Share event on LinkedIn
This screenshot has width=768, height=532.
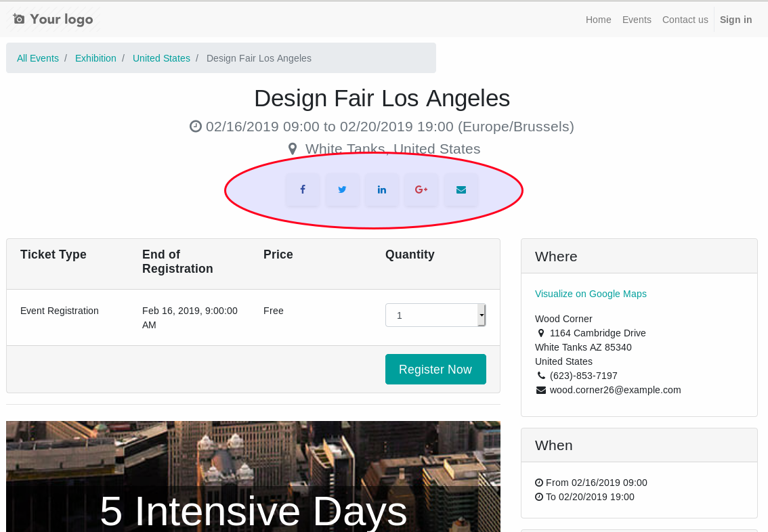coord(381,190)
